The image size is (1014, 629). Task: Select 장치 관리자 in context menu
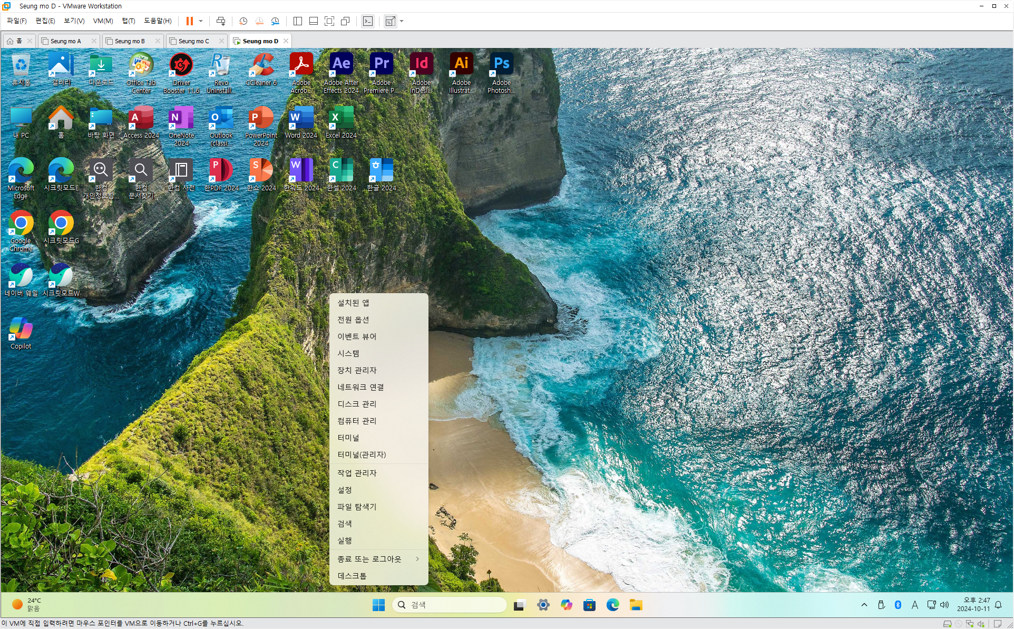coord(357,370)
